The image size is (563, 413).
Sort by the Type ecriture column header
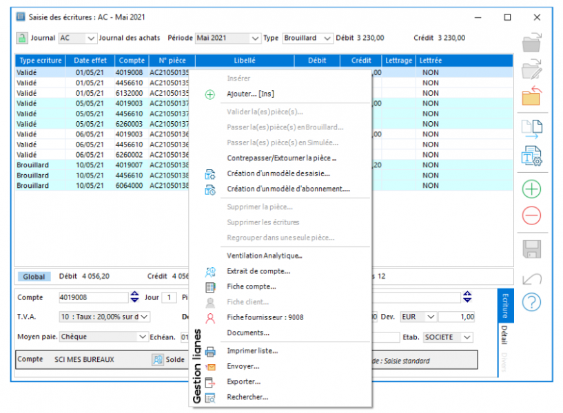(40, 61)
